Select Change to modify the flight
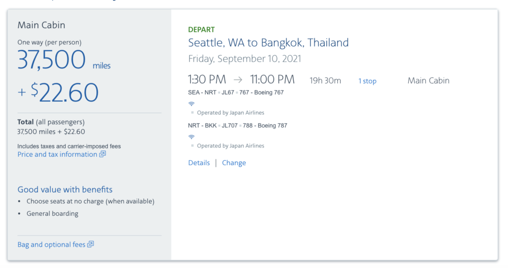Viewport: 508px width, 268px height. [234, 163]
